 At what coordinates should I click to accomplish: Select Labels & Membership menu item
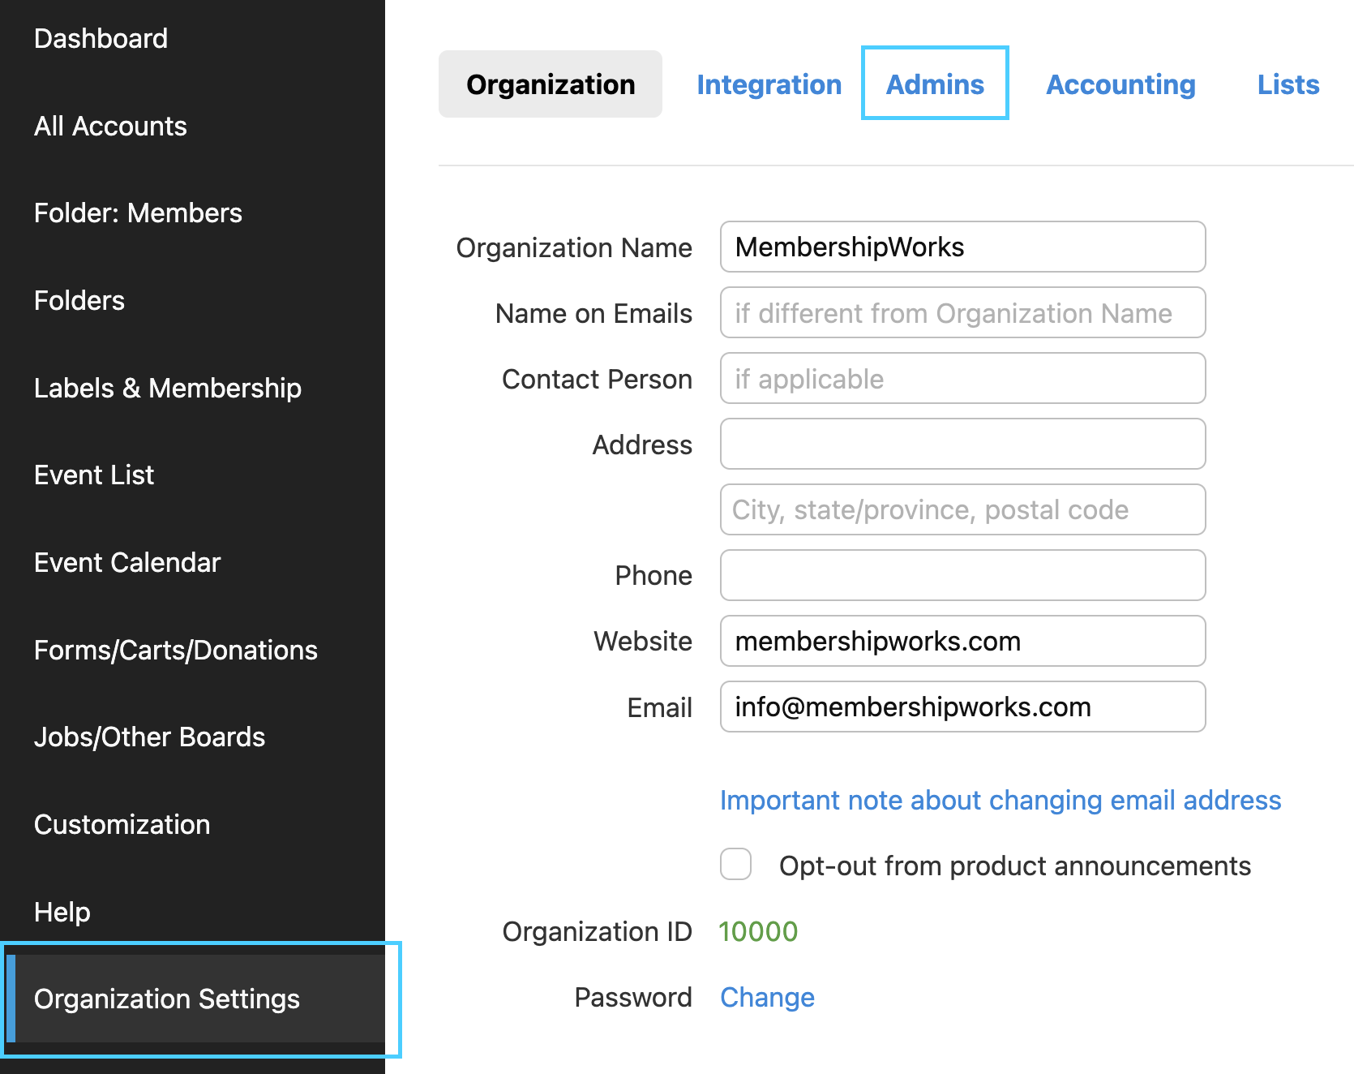click(167, 388)
